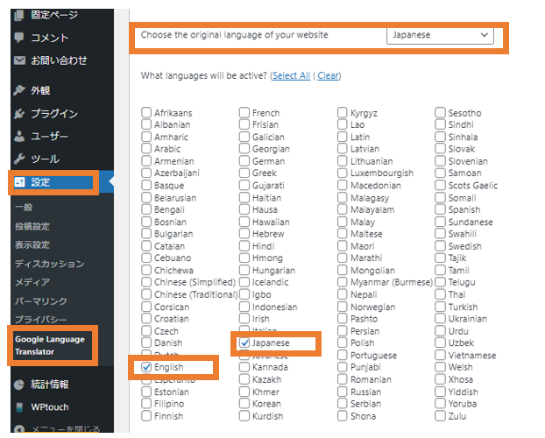
Task: Tick the Spanish language checkbox
Action: [x=441, y=210]
